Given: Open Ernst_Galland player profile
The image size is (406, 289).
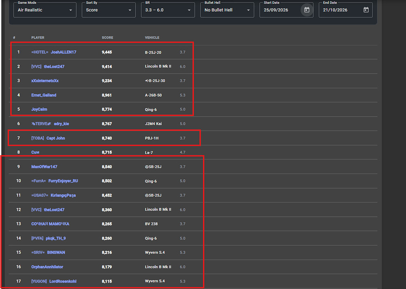Looking at the screenshot, I should coord(44,95).
